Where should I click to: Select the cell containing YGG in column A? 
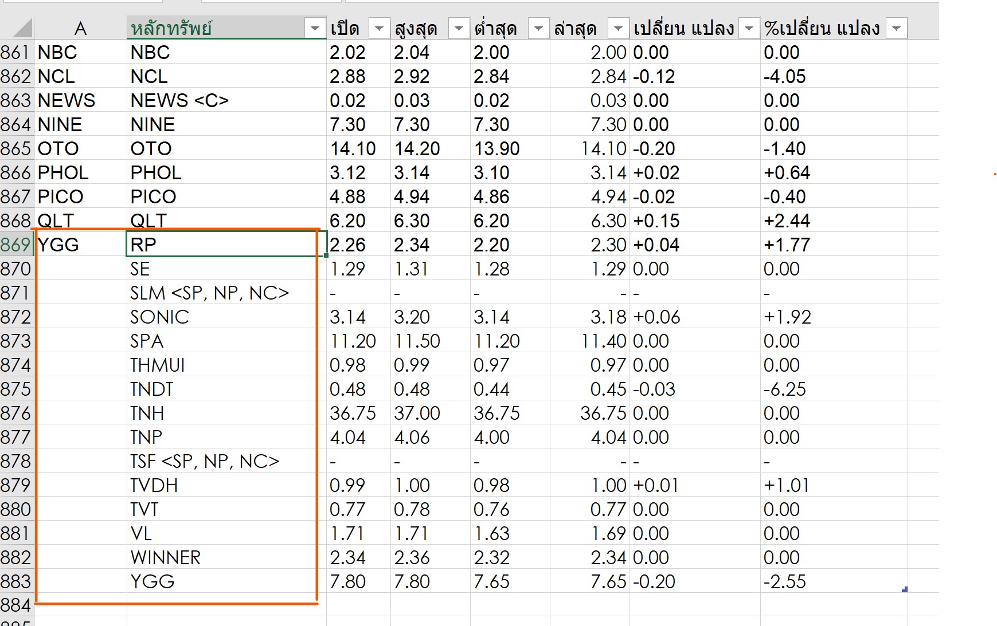click(x=80, y=245)
